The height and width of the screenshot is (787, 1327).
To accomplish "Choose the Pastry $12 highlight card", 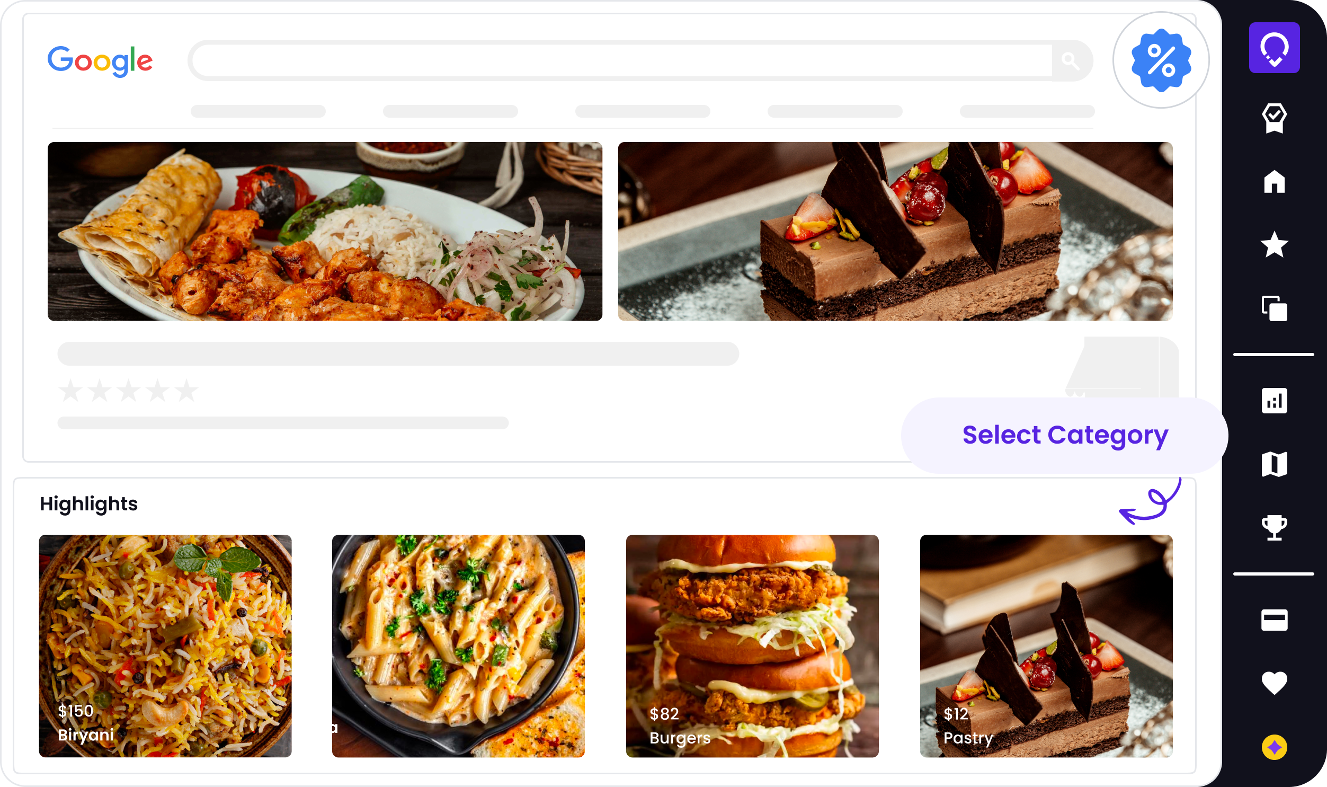I will pyautogui.click(x=1046, y=645).
